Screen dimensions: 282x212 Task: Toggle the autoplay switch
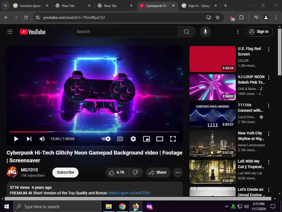(x=106, y=139)
